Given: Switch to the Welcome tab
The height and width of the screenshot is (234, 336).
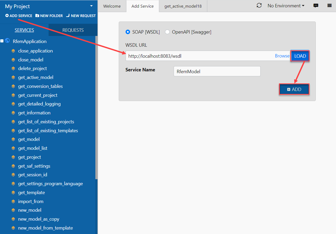Looking at the screenshot, I should click(112, 6).
